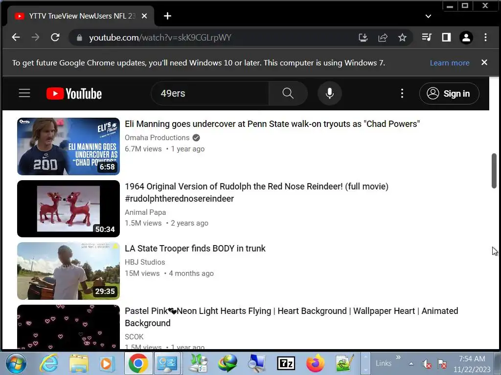Screen dimensions: 501x375
Task: Go to the YouTube home logo
Action: [x=74, y=93]
